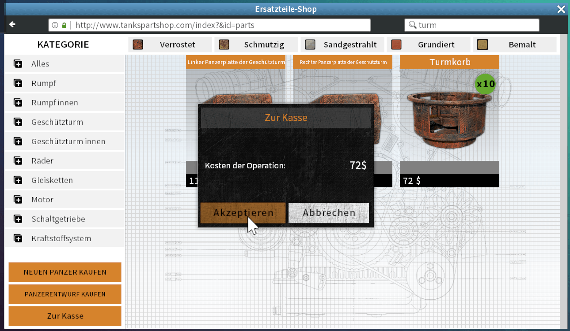Click the plus icon beside Räder

18,161
